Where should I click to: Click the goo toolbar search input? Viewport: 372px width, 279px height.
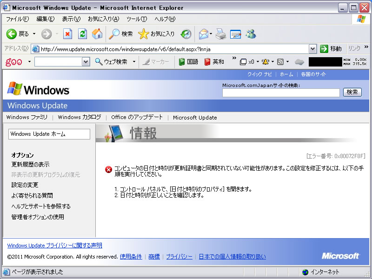[59, 62]
